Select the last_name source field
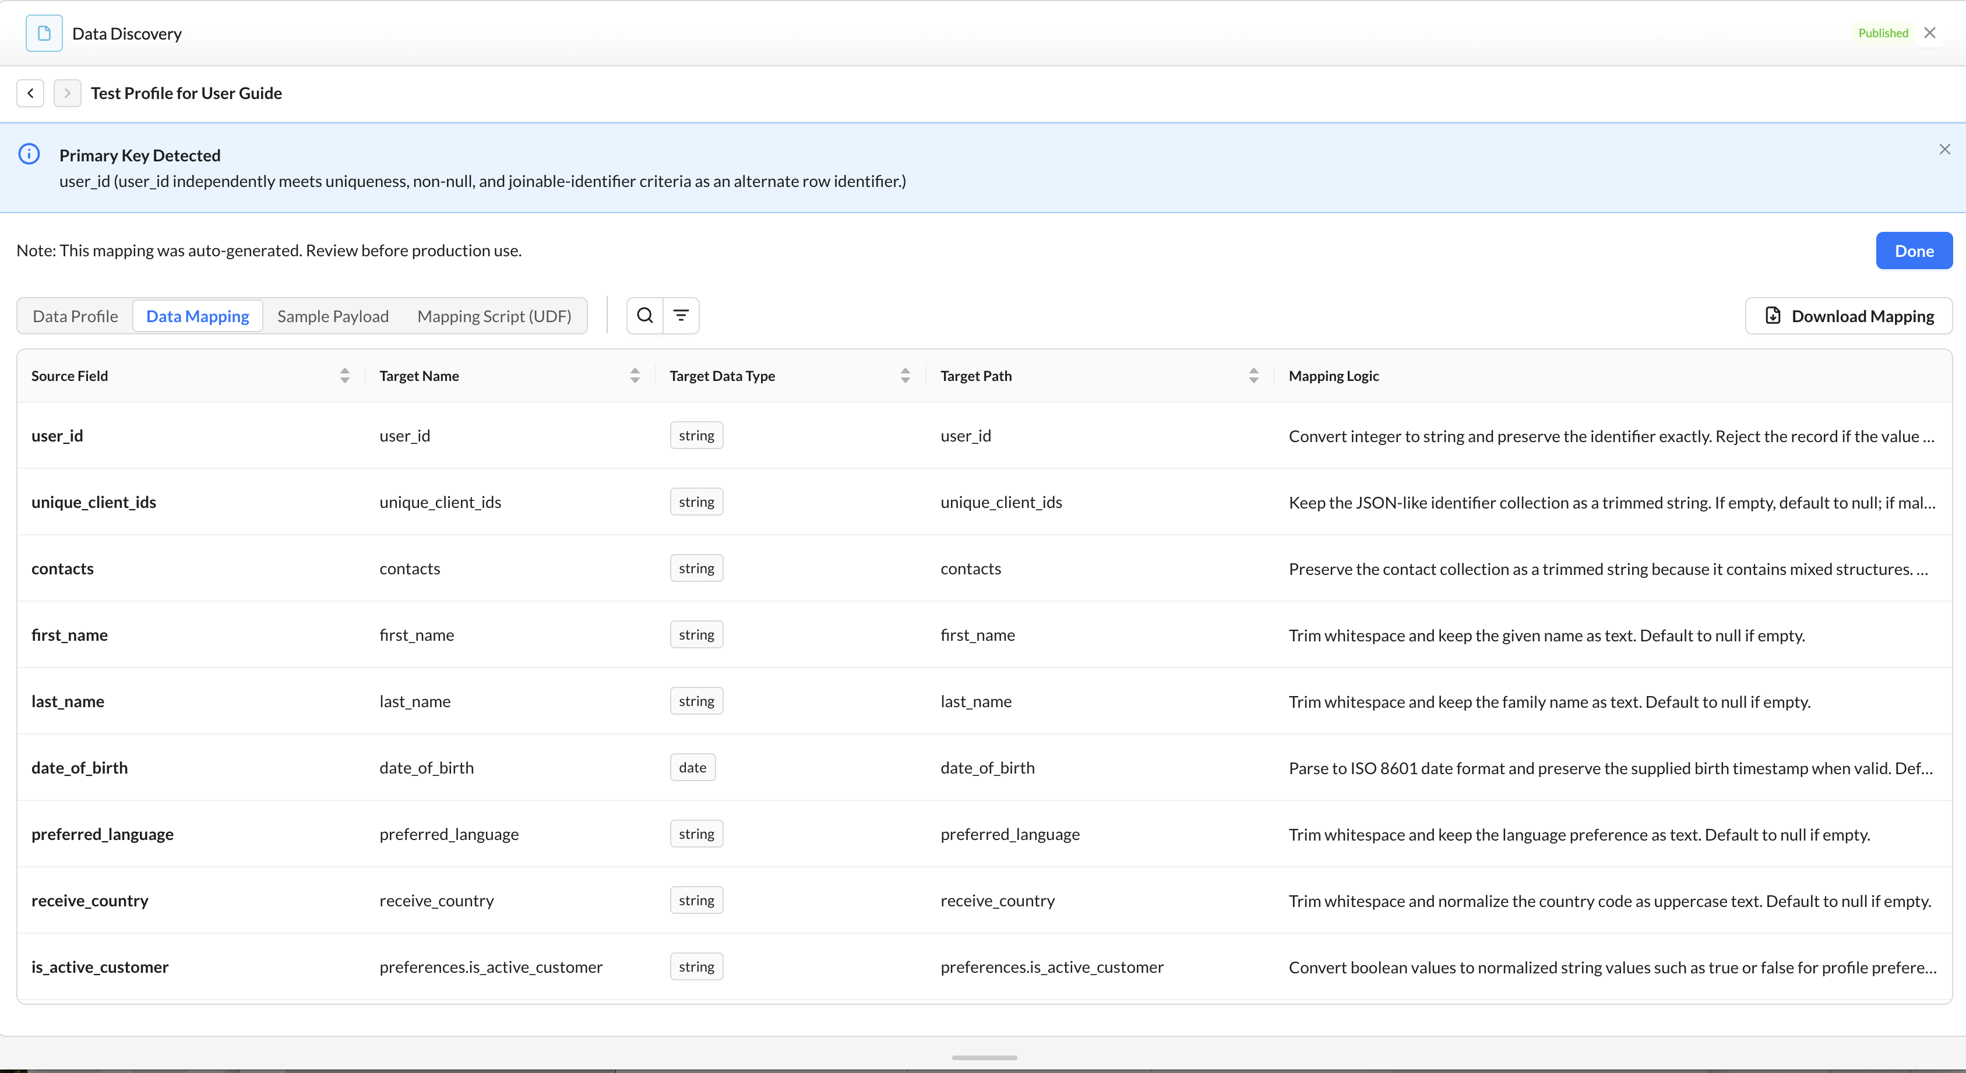Image resolution: width=1966 pixels, height=1073 pixels. coord(68,701)
